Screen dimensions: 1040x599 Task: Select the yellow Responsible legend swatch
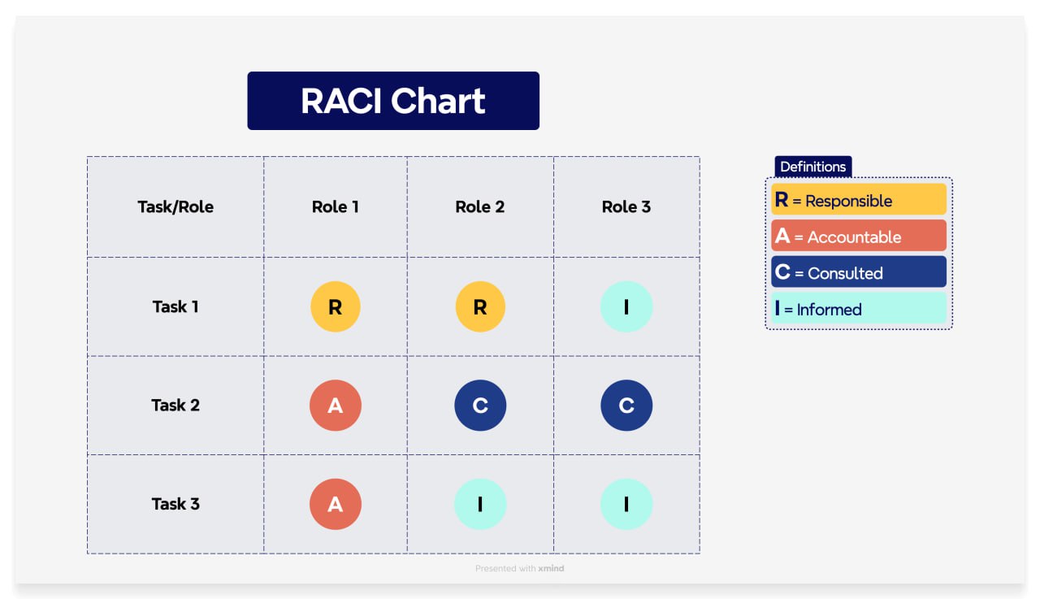point(859,199)
